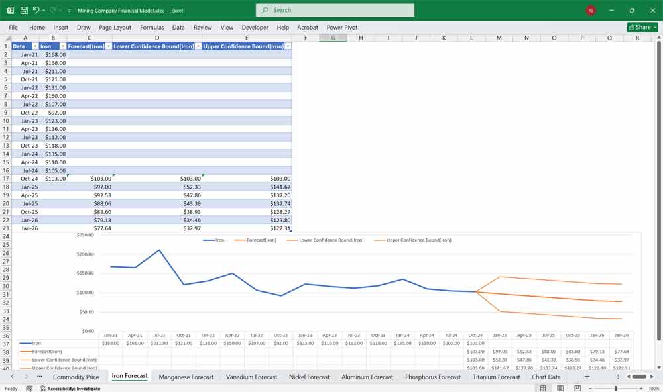Switch to Page Layout view icon

[x=560, y=388]
